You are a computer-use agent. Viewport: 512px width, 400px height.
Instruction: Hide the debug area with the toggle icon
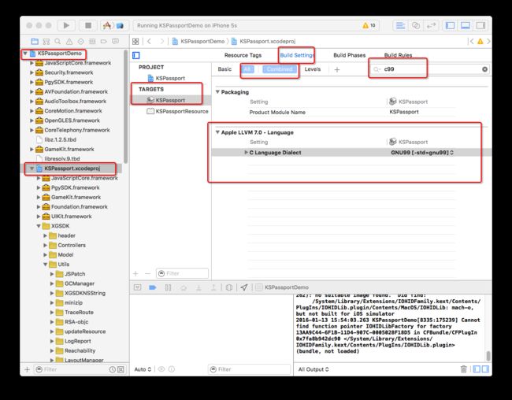138,287
